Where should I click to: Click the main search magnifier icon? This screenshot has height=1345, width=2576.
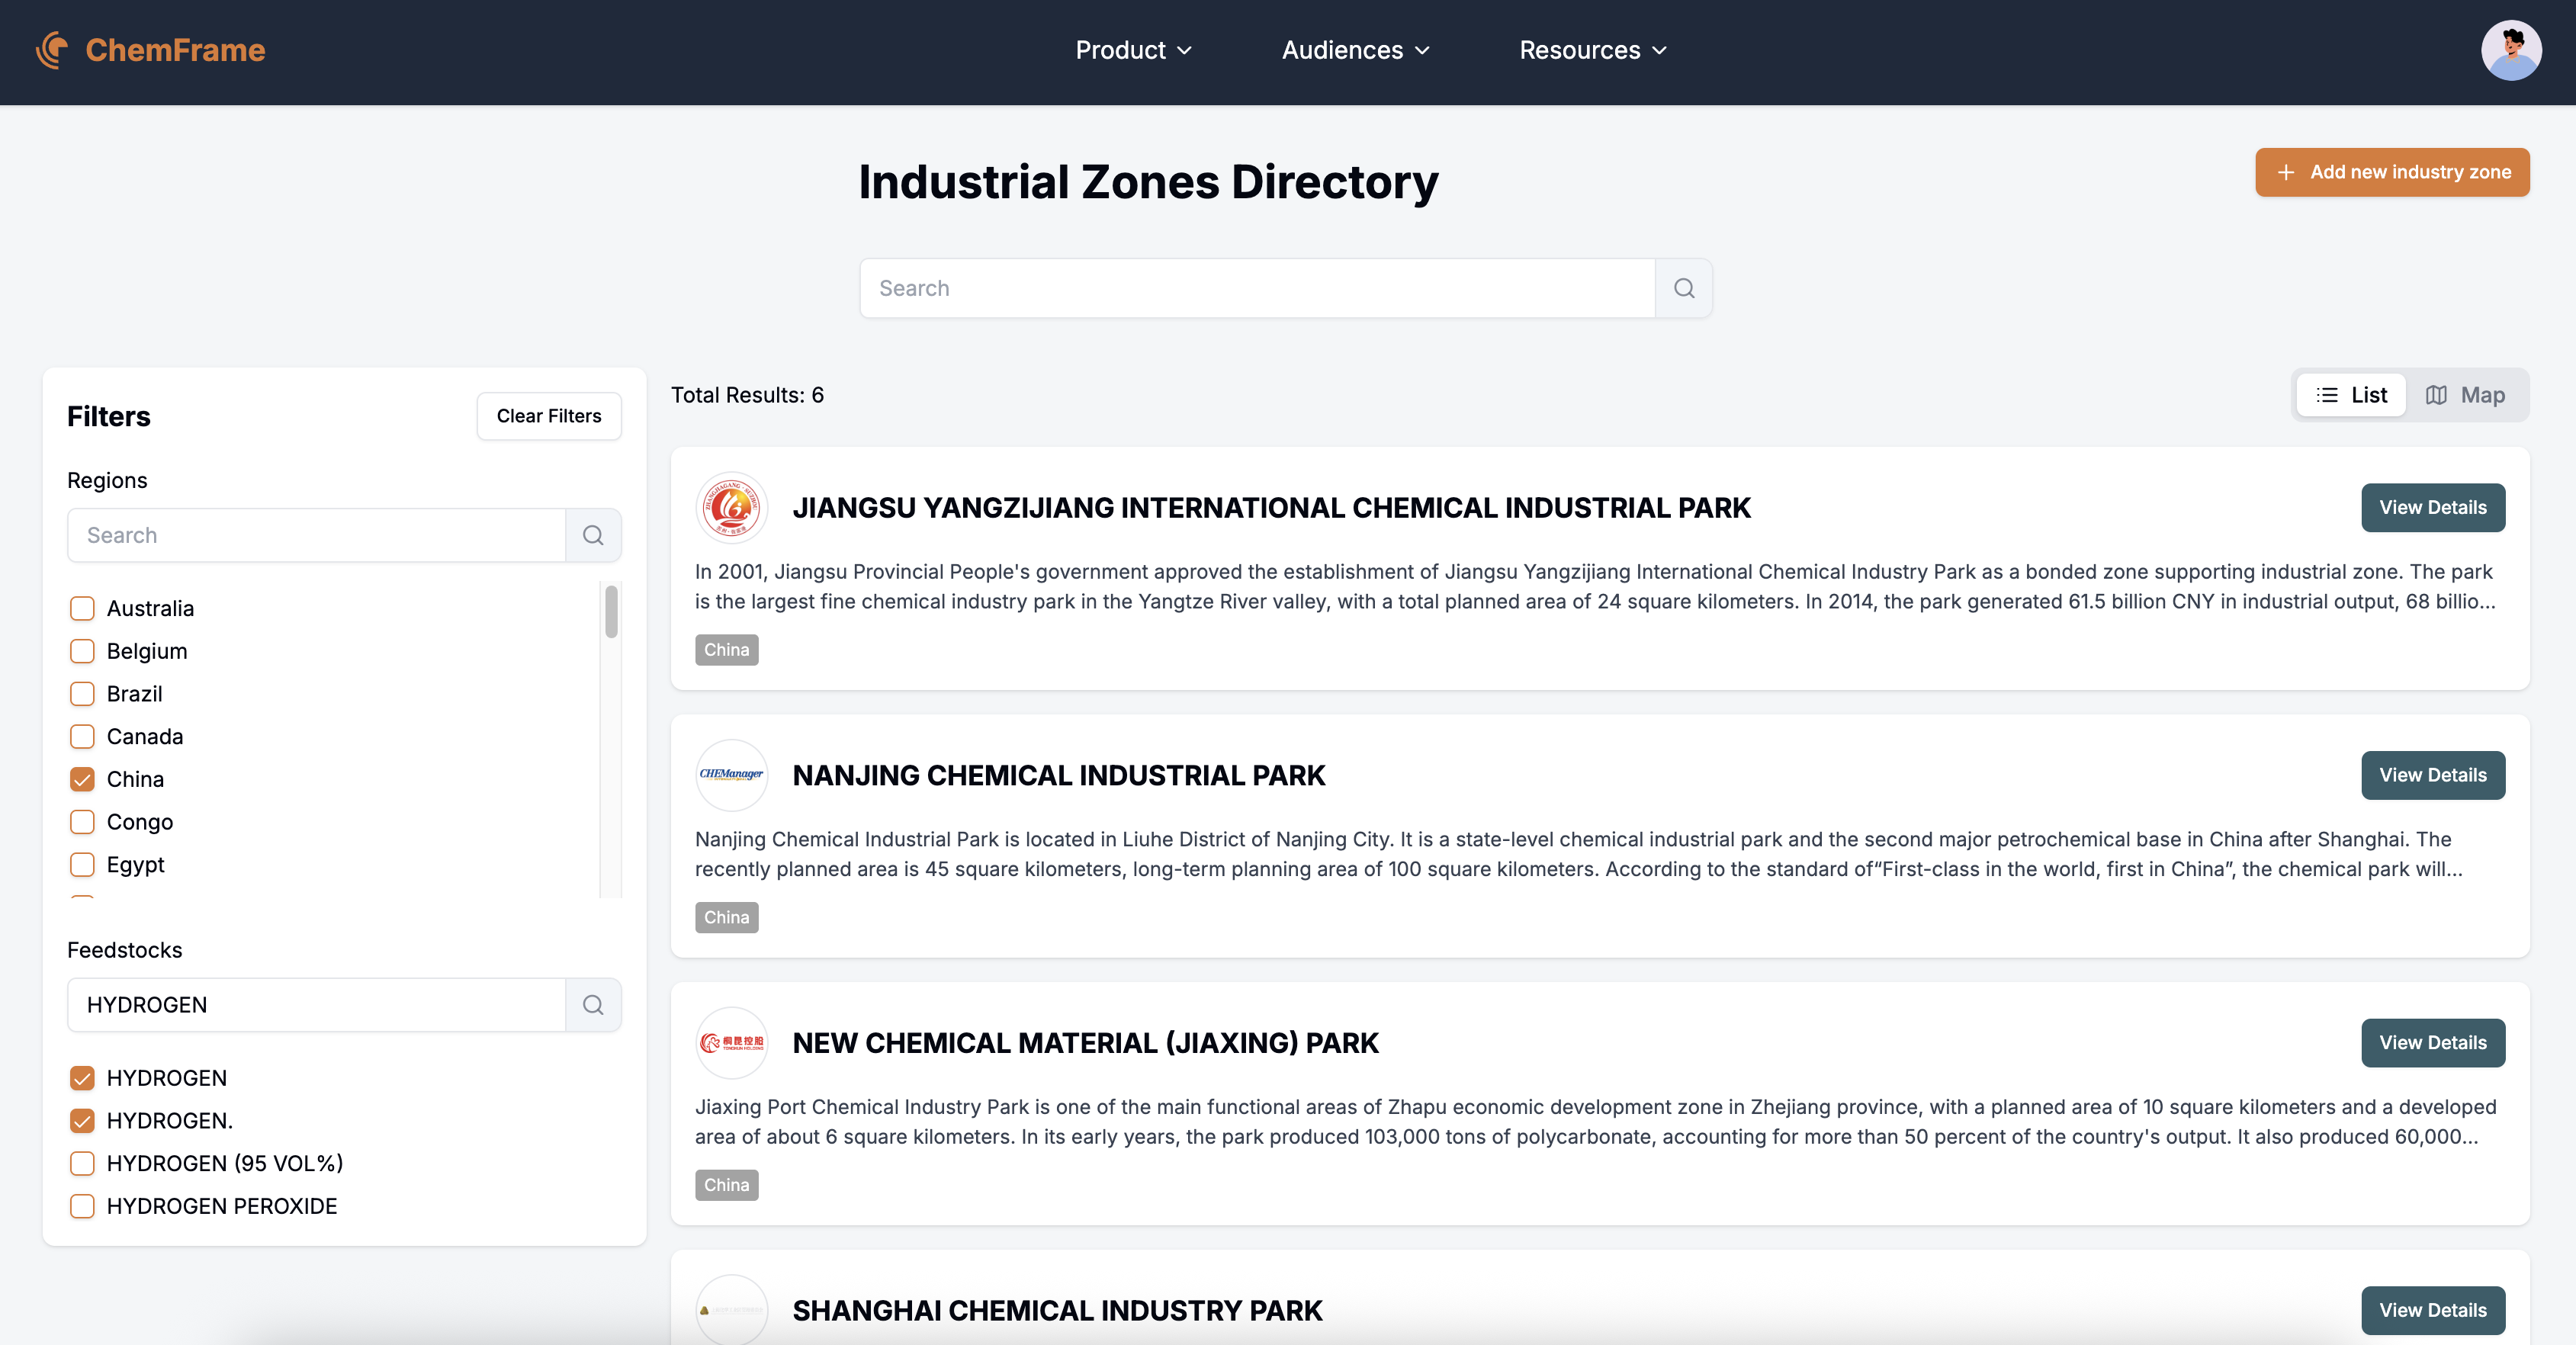pos(1684,288)
